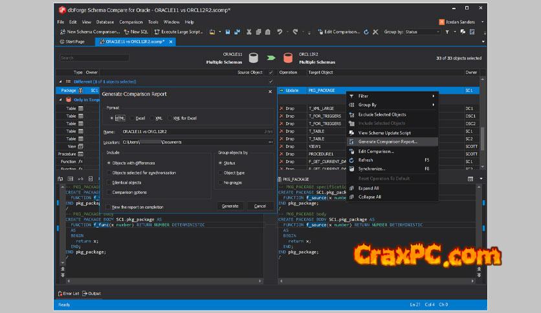Click the undo arrow in toolbar
Viewport: 541px width, 313px height.
pos(280,31)
